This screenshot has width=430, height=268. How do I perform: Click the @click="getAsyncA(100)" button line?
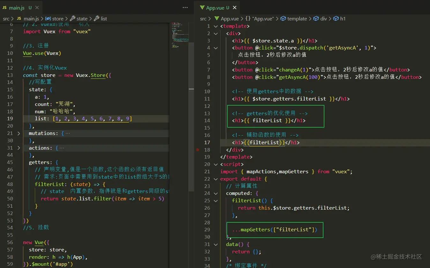[327, 77]
